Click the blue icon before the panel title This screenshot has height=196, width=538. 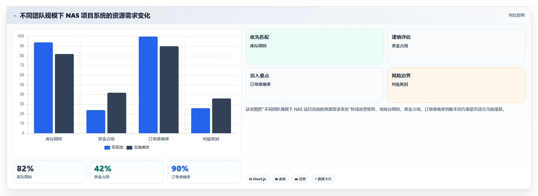(x=15, y=16)
